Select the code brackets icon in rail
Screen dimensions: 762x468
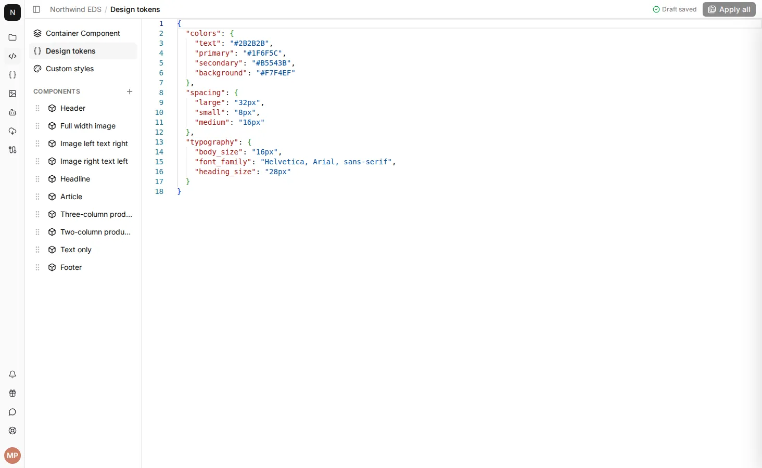(x=12, y=56)
